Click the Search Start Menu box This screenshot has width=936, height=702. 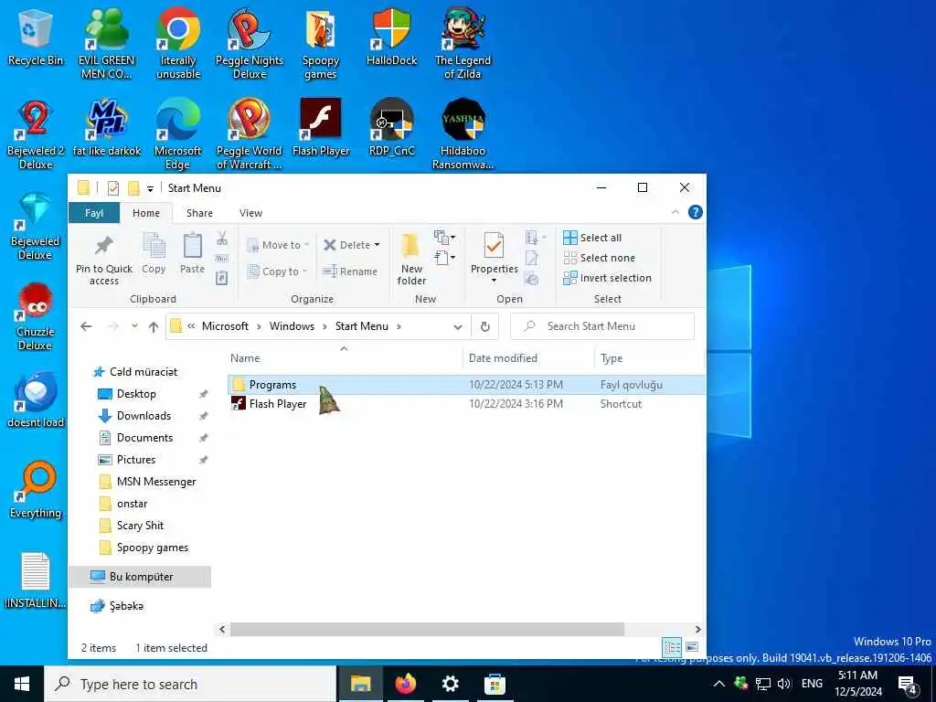click(x=602, y=326)
